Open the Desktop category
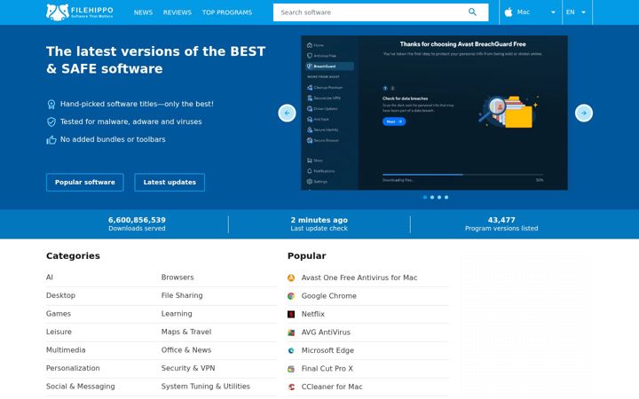The width and height of the screenshot is (639, 399). tap(60, 295)
